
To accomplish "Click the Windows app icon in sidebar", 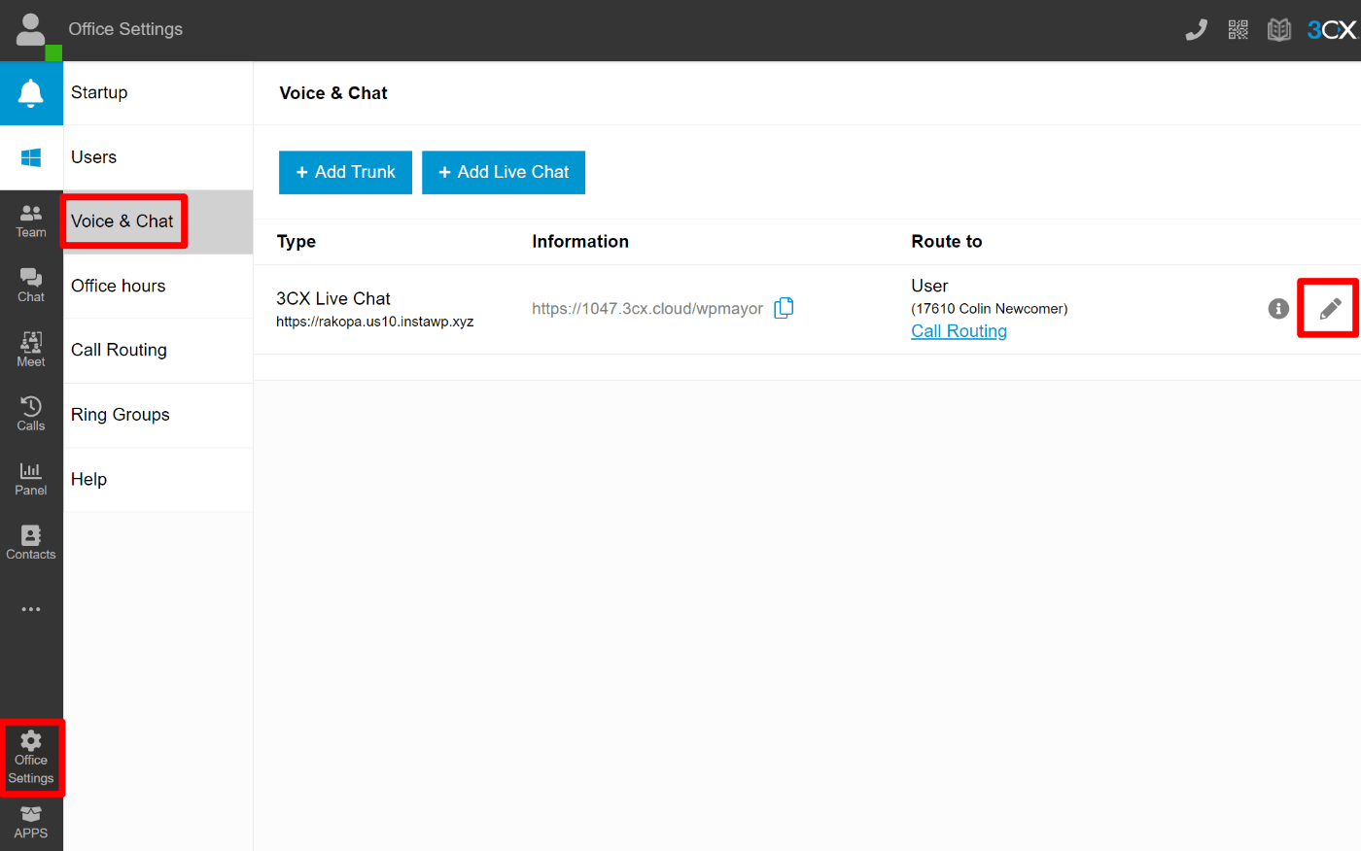I will coord(31,157).
